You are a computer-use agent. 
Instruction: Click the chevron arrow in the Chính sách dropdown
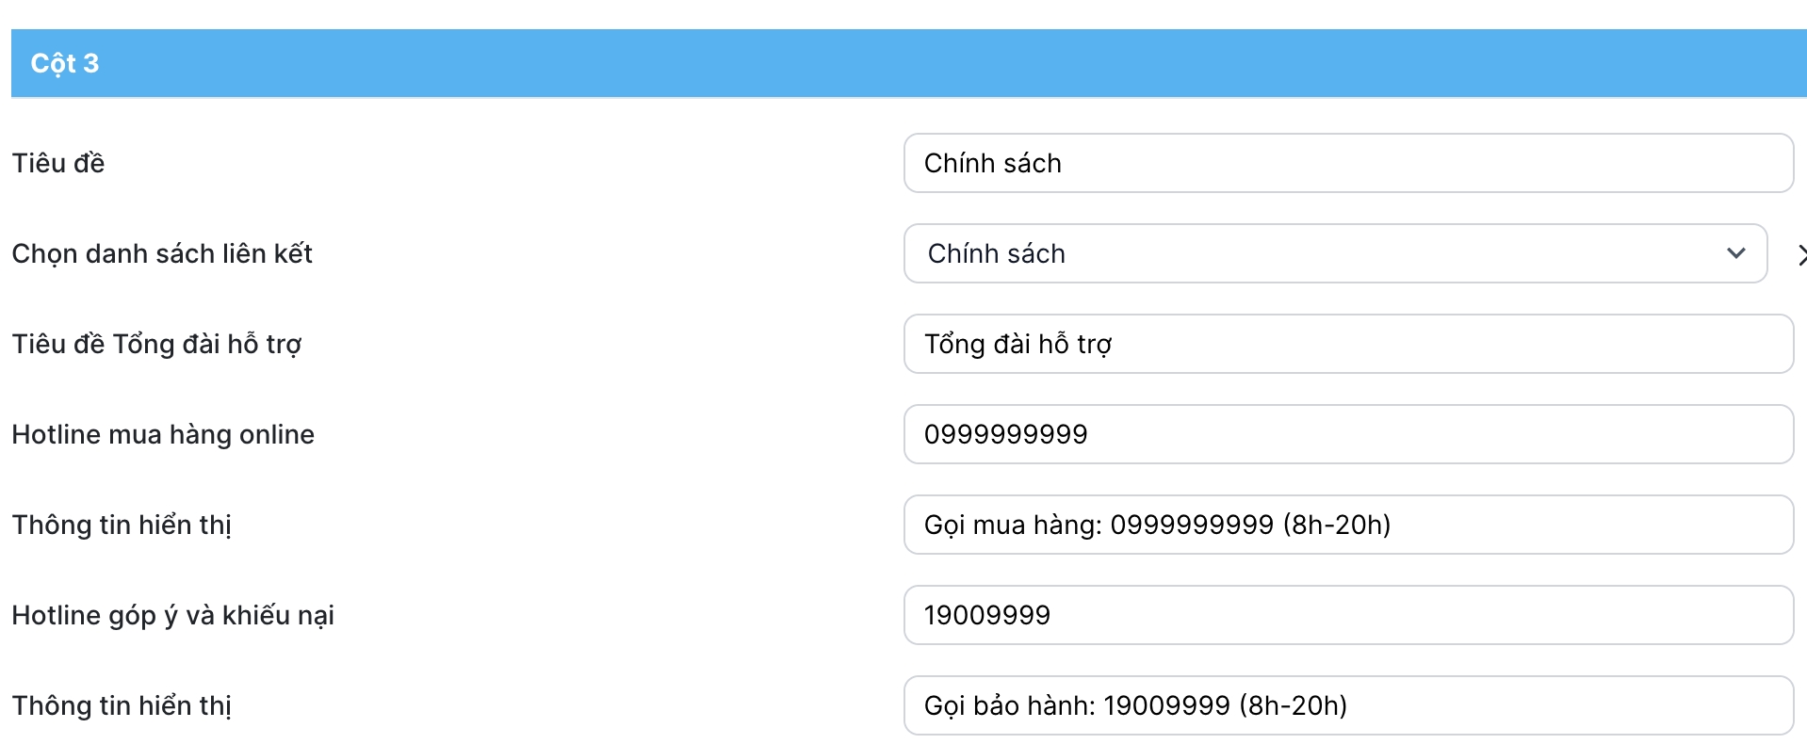pos(1735,253)
